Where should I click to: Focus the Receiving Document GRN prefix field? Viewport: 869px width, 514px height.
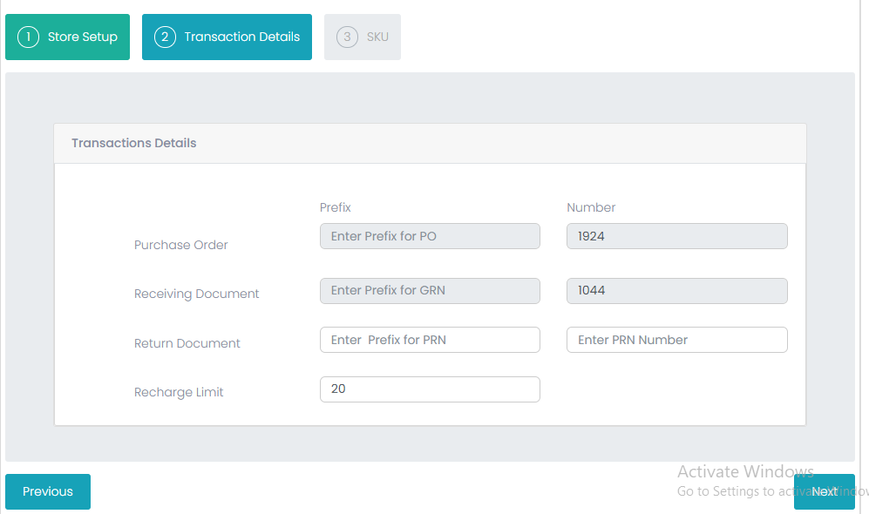[430, 290]
